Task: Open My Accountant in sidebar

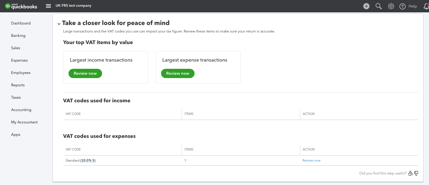Action: click(x=24, y=122)
